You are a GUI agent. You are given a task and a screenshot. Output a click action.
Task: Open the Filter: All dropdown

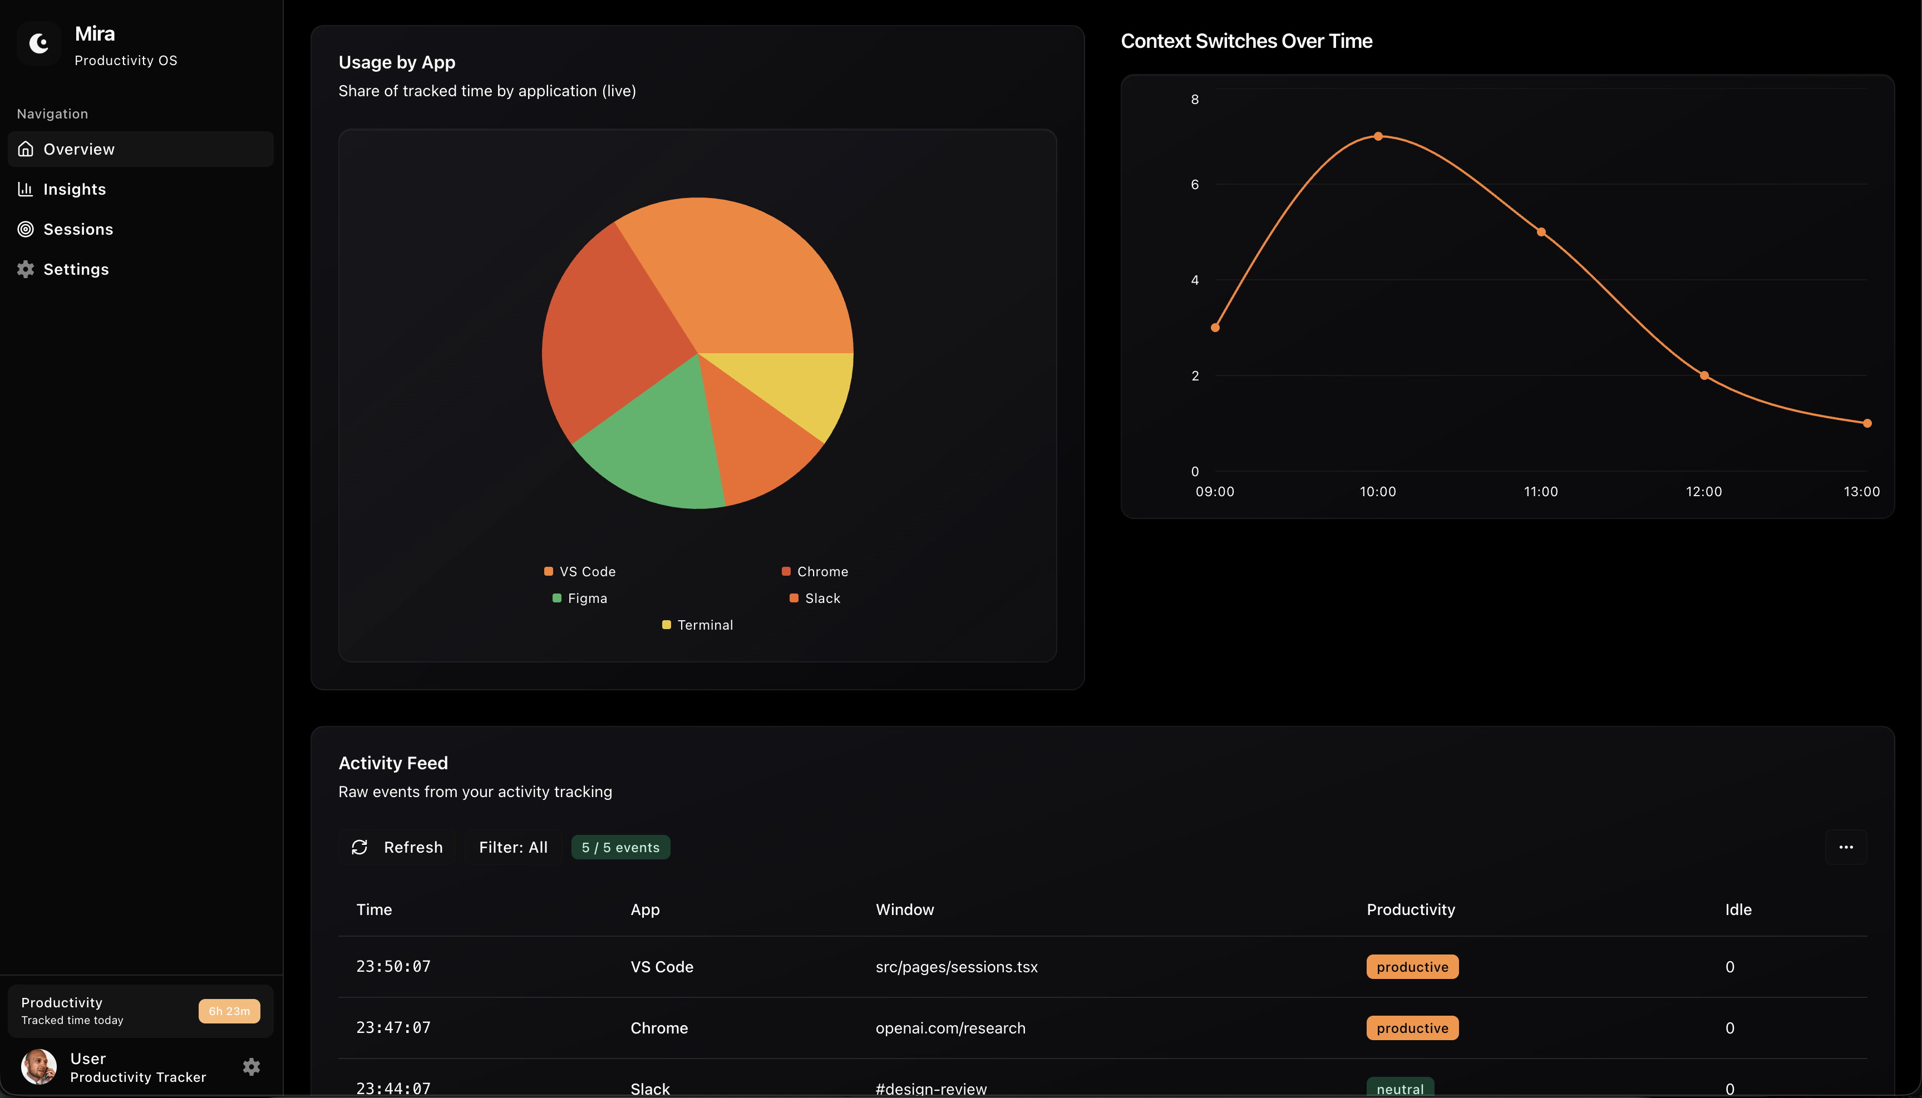pos(513,847)
